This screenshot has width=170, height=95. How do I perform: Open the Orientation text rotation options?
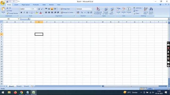56,9
